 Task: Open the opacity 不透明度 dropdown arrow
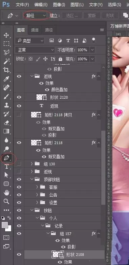click(92, 50)
